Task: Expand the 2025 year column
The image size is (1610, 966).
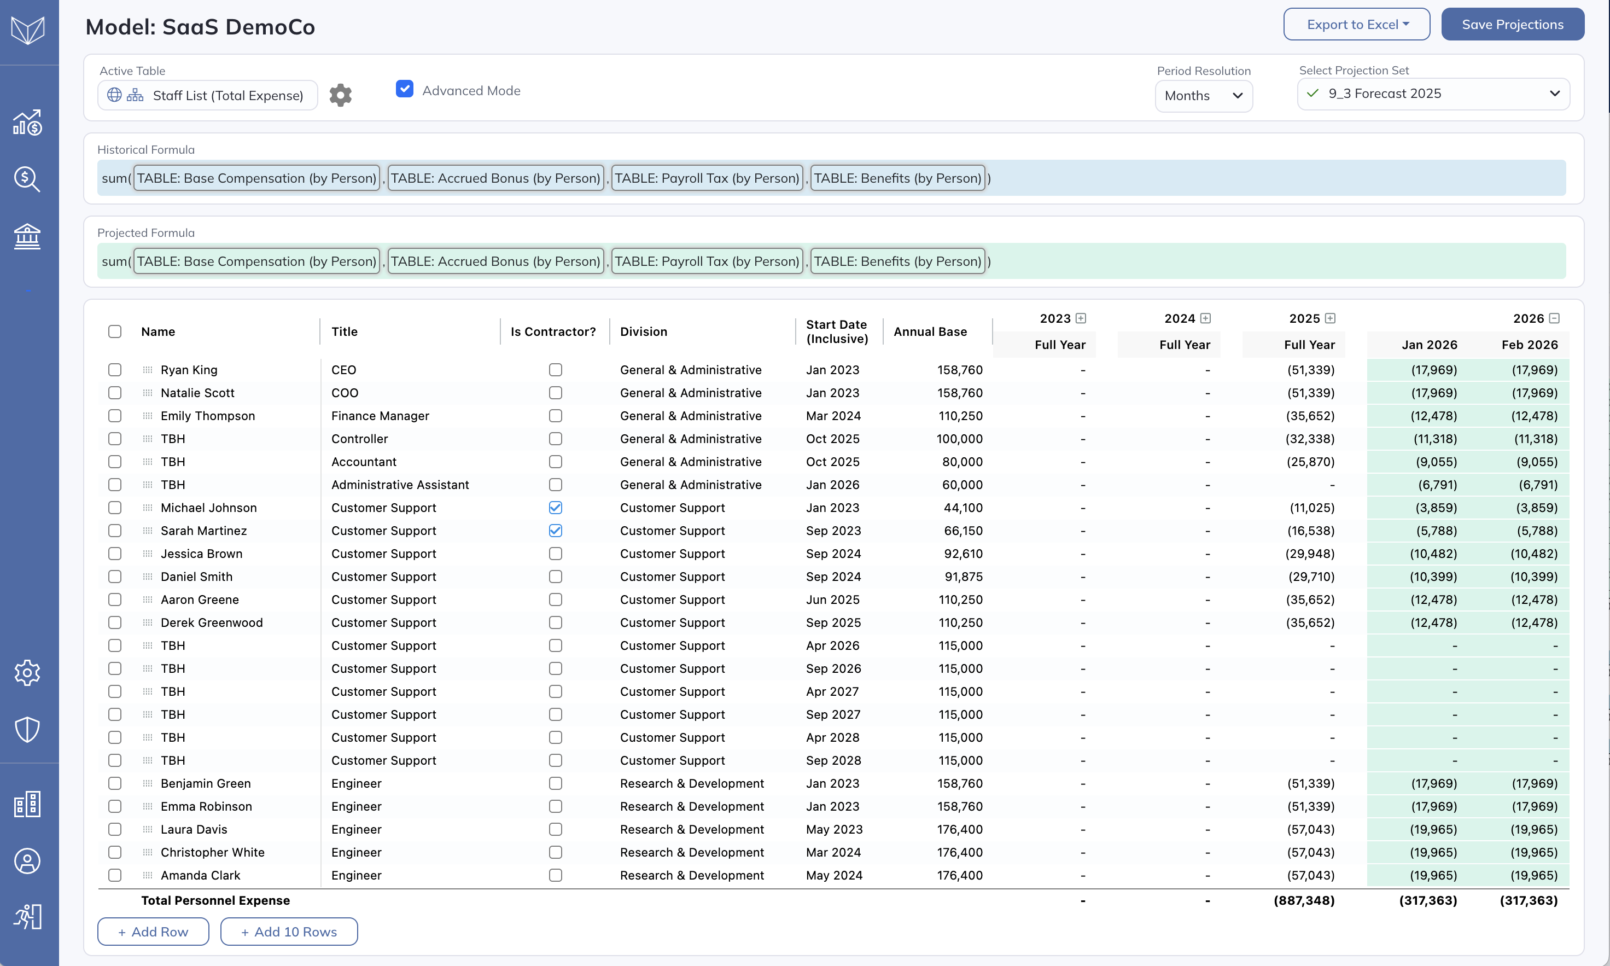Action: click(x=1330, y=318)
